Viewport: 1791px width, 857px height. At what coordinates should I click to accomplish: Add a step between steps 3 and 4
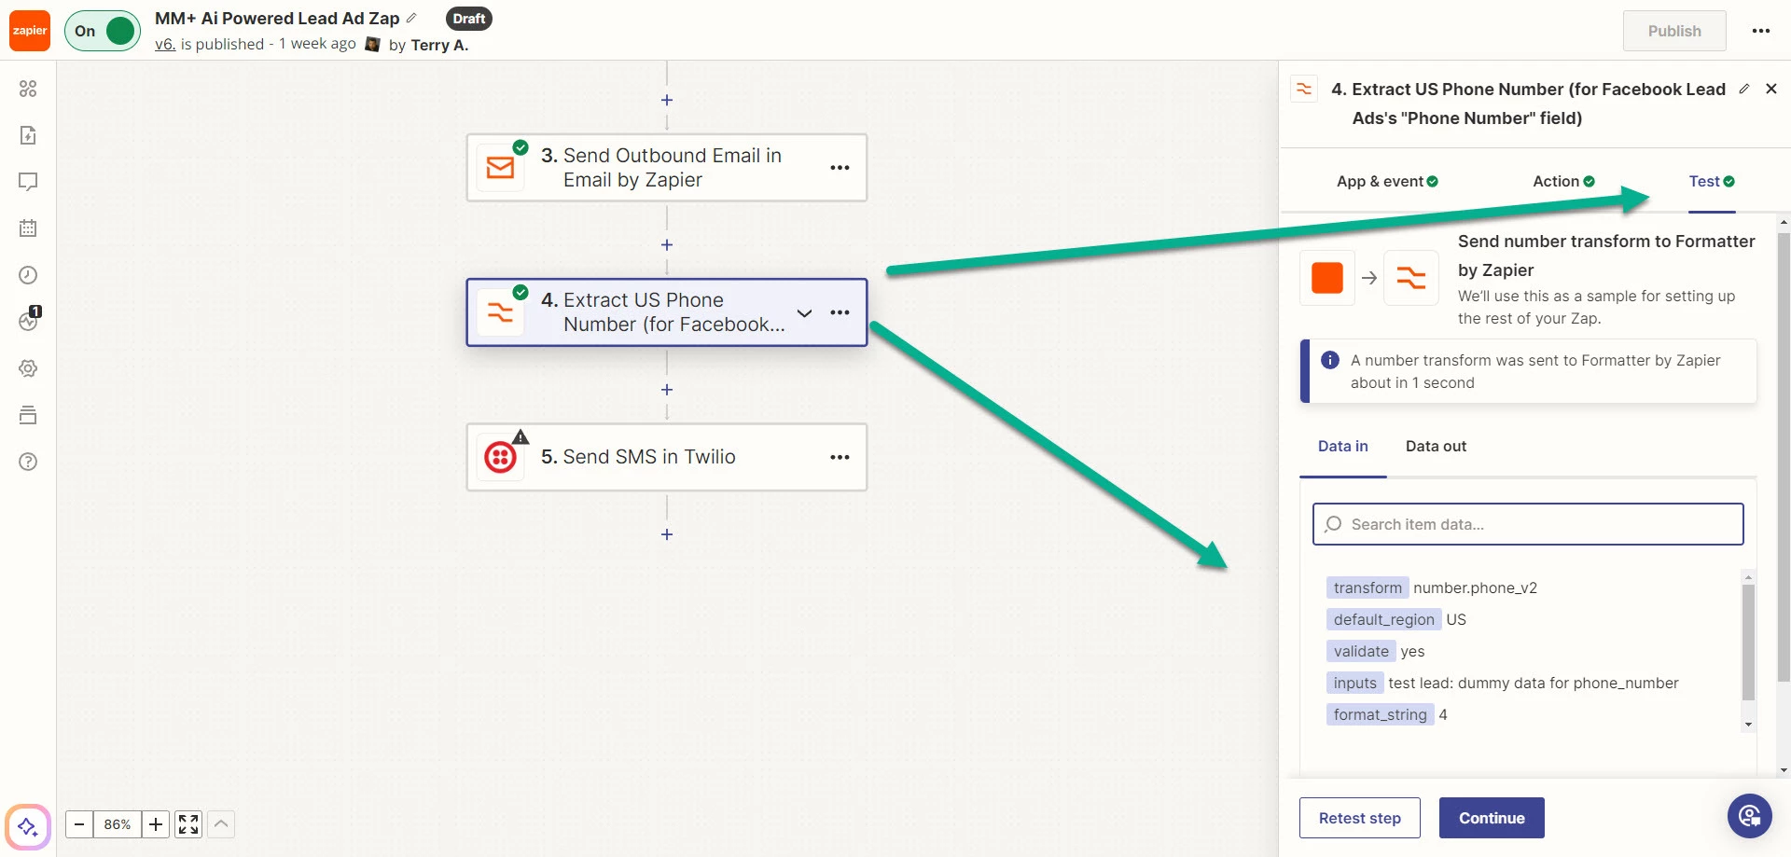(667, 244)
